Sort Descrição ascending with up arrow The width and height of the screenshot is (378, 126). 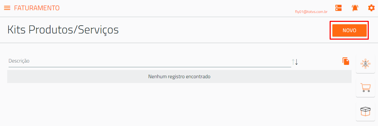tap(293, 62)
